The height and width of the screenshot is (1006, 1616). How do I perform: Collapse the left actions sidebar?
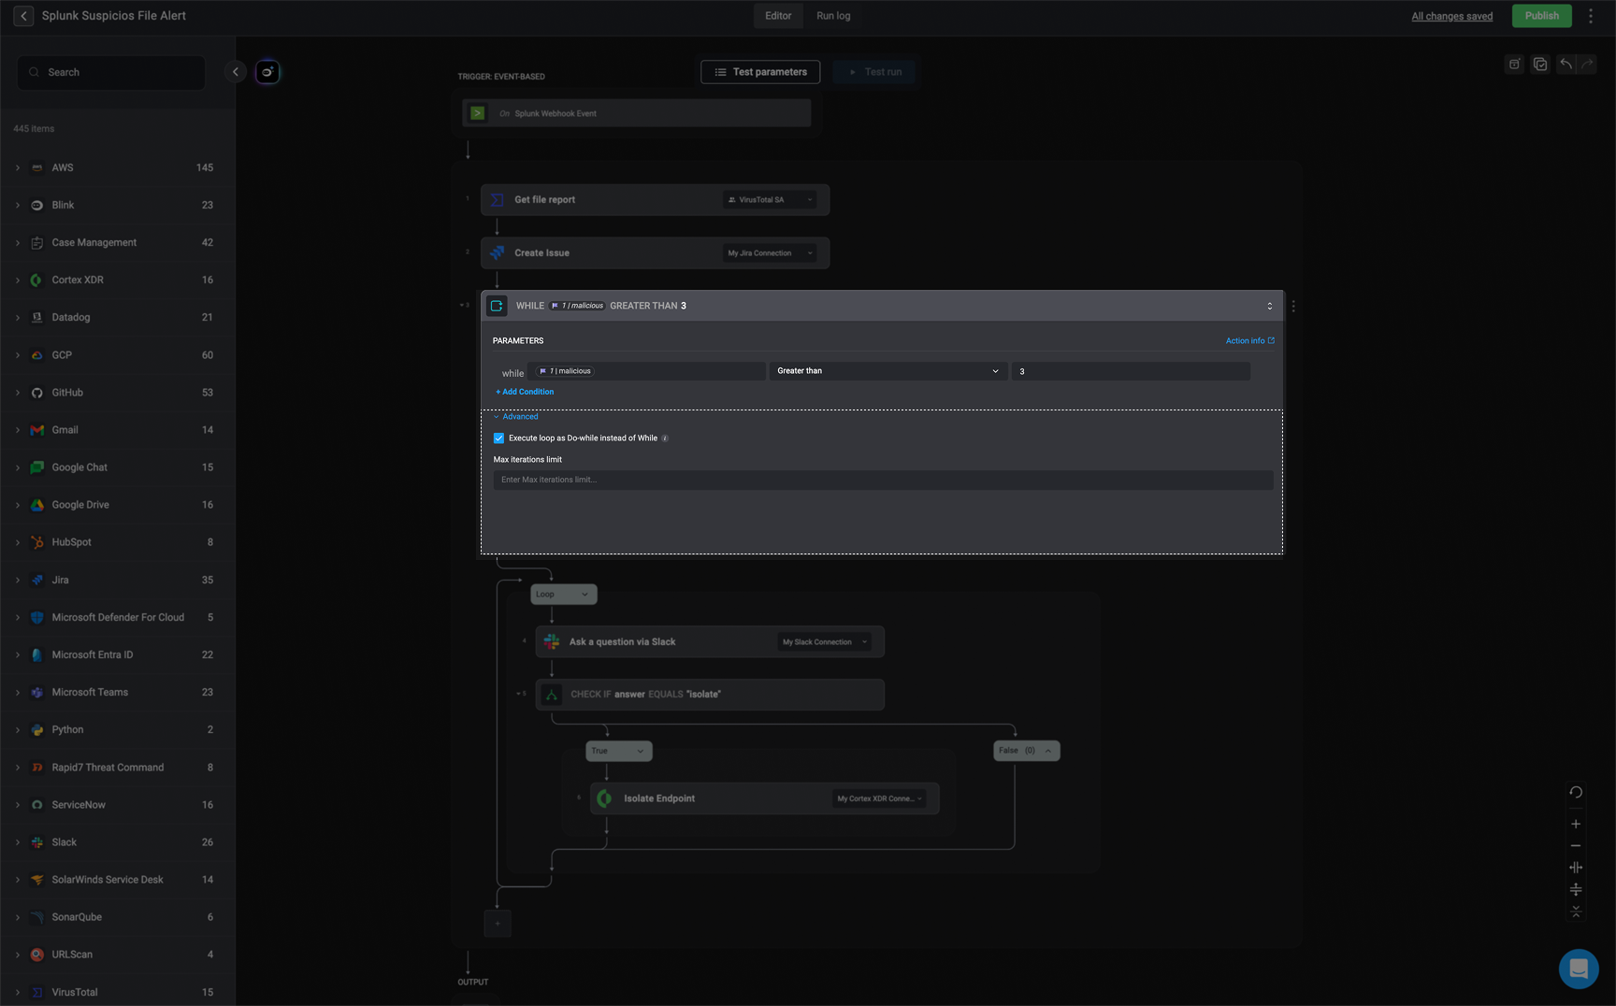pyautogui.click(x=236, y=72)
